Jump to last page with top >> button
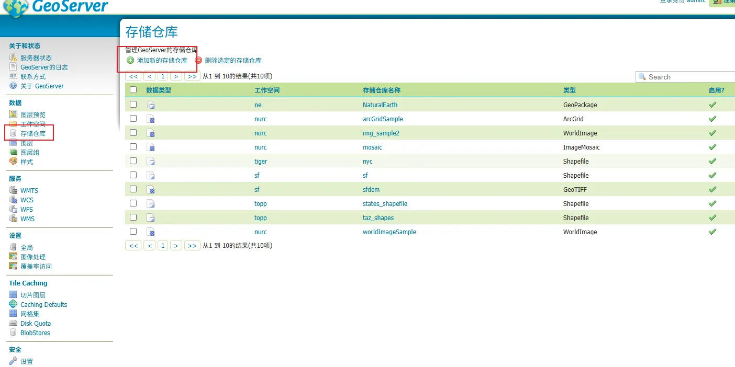735x367 pixels. click(x=192, y=76)
